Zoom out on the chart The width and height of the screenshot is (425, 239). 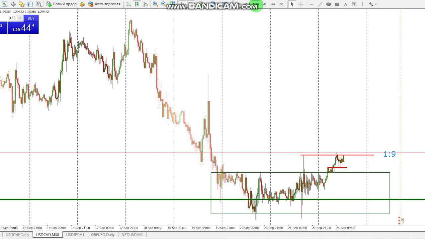pos(163,4)
